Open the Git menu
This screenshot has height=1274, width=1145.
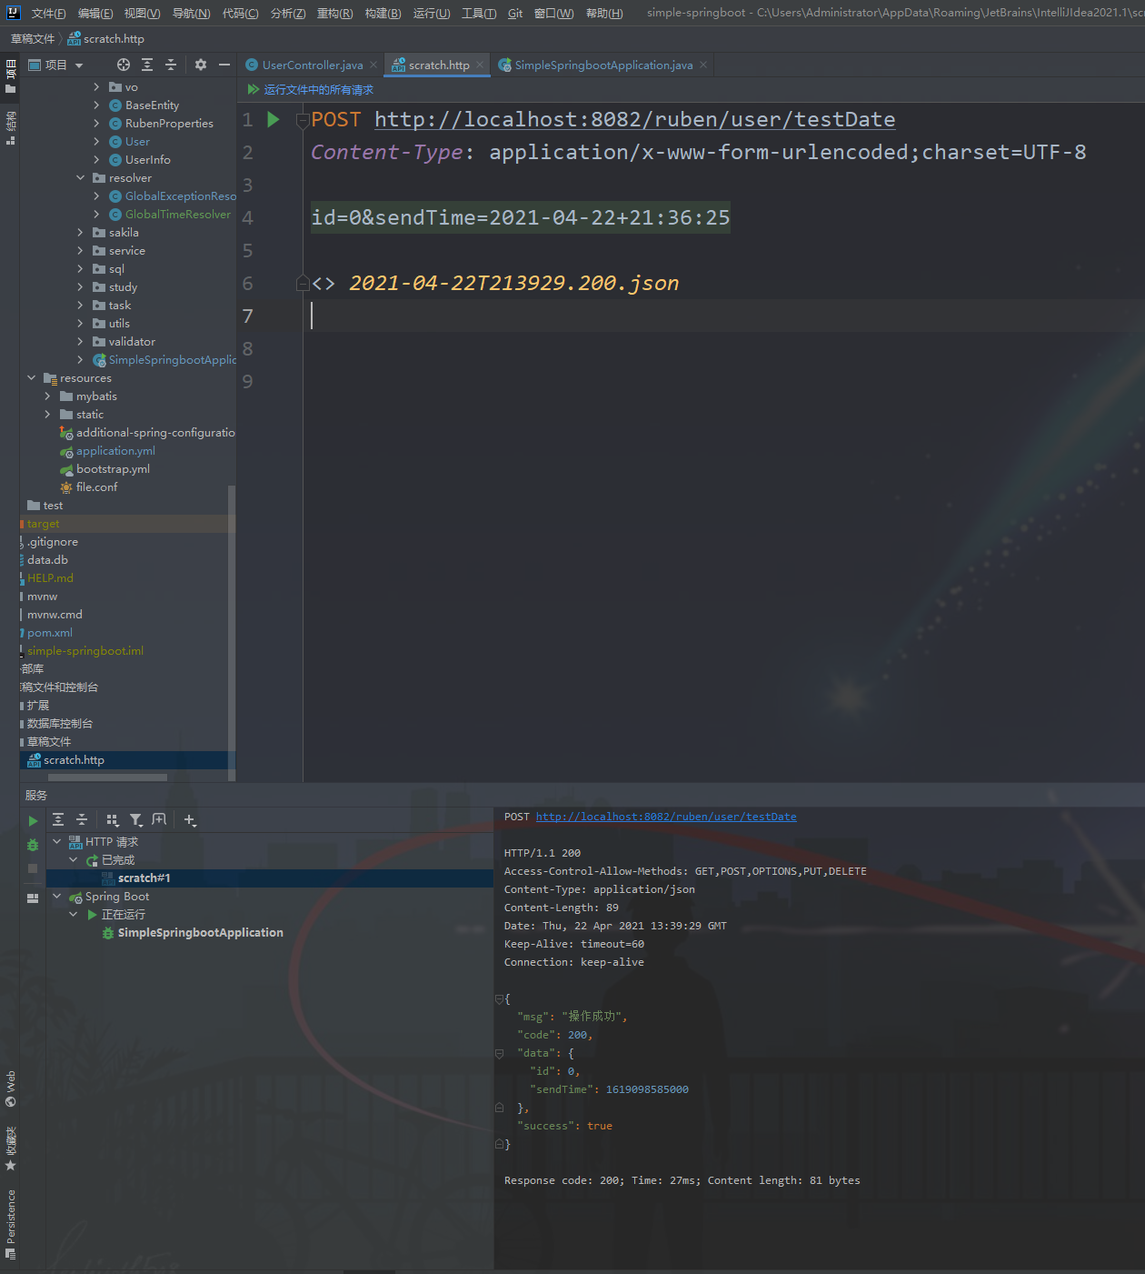(x=514, y=13)
